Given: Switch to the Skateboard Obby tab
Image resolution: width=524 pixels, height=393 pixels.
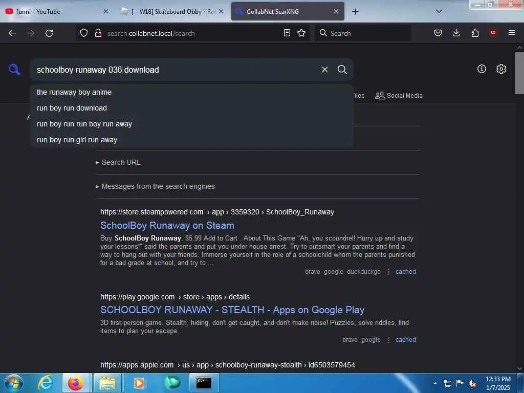Looking at the screenshot, I should [172, 11].
